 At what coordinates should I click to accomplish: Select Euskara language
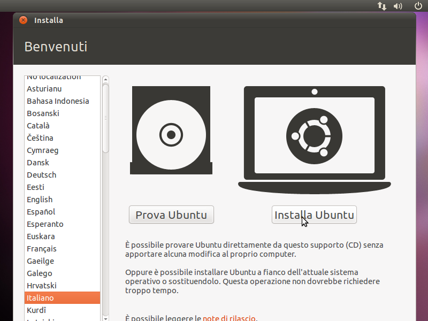click(x=62, y=236)
